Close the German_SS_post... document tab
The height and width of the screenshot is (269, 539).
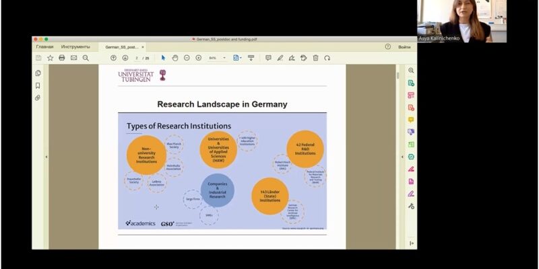click(143, 47)
